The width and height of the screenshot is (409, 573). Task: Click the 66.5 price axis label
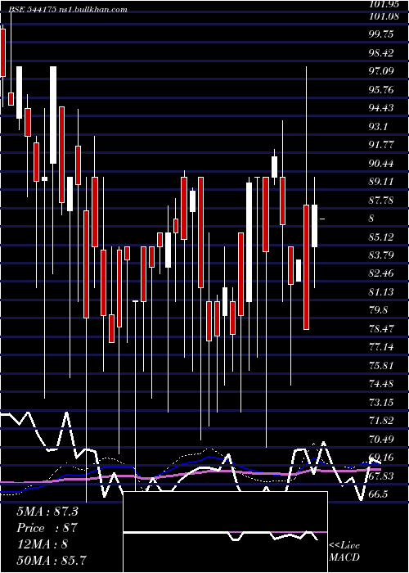[379, 494]
